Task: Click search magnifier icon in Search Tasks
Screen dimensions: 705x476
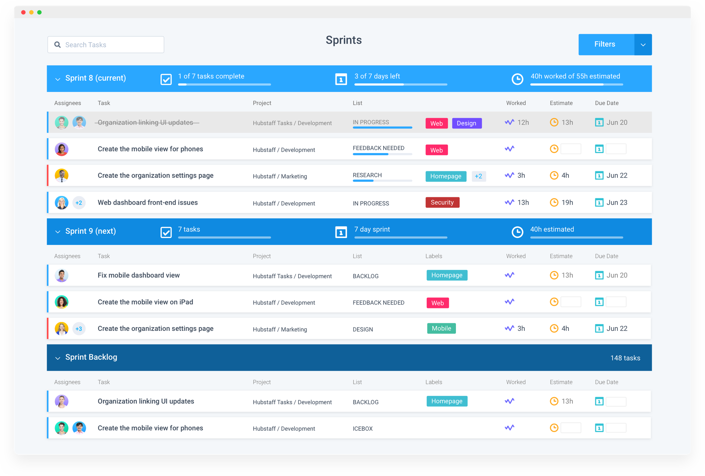Action: click(57, 45)
